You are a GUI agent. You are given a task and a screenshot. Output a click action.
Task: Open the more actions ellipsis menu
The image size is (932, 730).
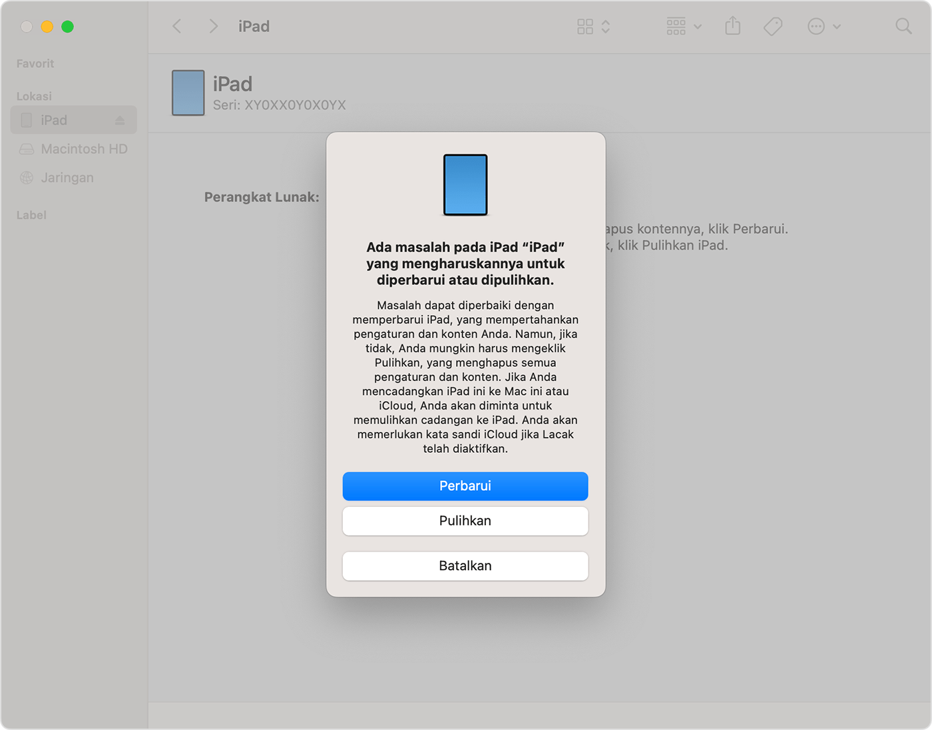tap(823, 27)
